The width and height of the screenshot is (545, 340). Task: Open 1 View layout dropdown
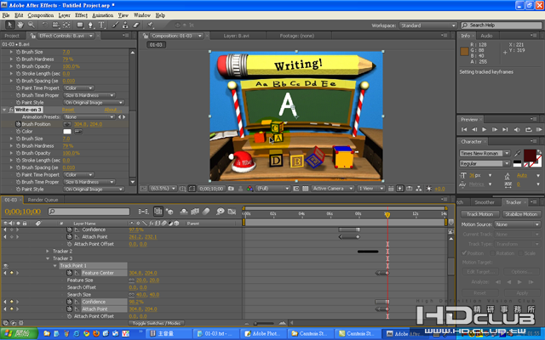pyautogui.click(x=371, y=189)
